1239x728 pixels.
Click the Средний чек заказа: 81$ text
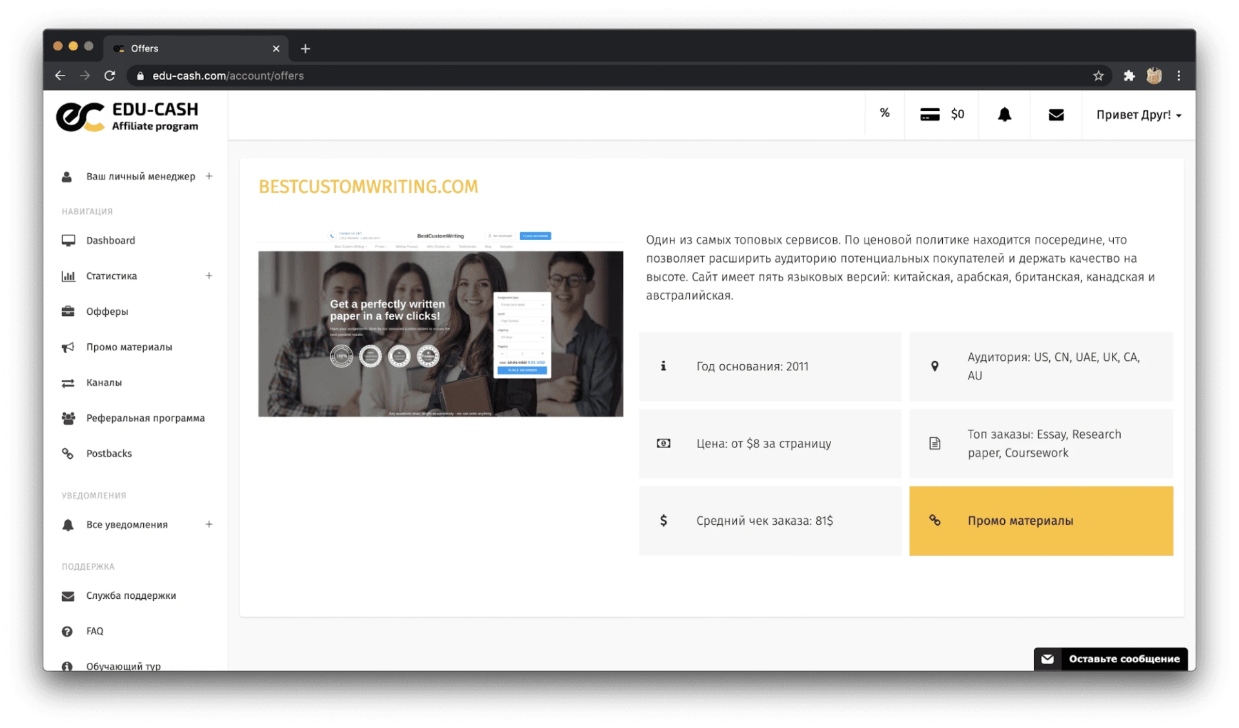pyautogui.click(x=765, y=521)
